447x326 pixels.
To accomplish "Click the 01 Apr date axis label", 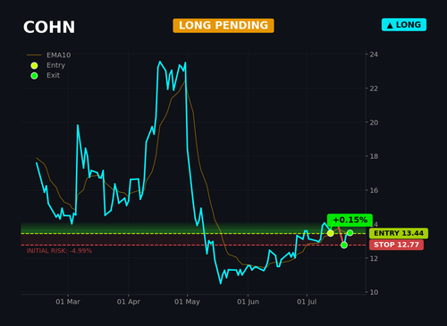I will coord(129,302).
